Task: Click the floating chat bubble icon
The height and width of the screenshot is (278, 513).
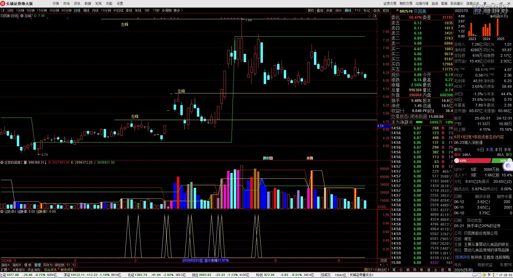Action: coord(508,166)
